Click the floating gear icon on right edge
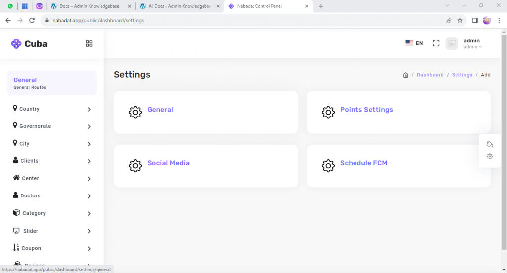Image resolution: width=507 pixels, height=273 pixels. point(490,156)
